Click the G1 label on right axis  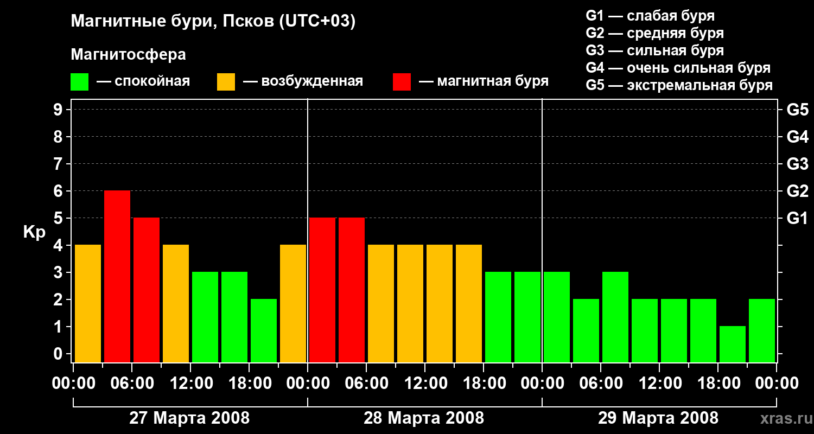[x=797, y=219]
